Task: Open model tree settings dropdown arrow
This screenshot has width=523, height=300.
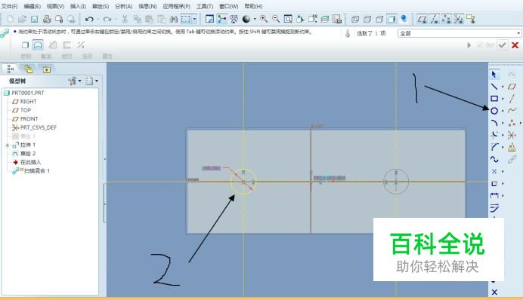Action: (x=79, y=81)
